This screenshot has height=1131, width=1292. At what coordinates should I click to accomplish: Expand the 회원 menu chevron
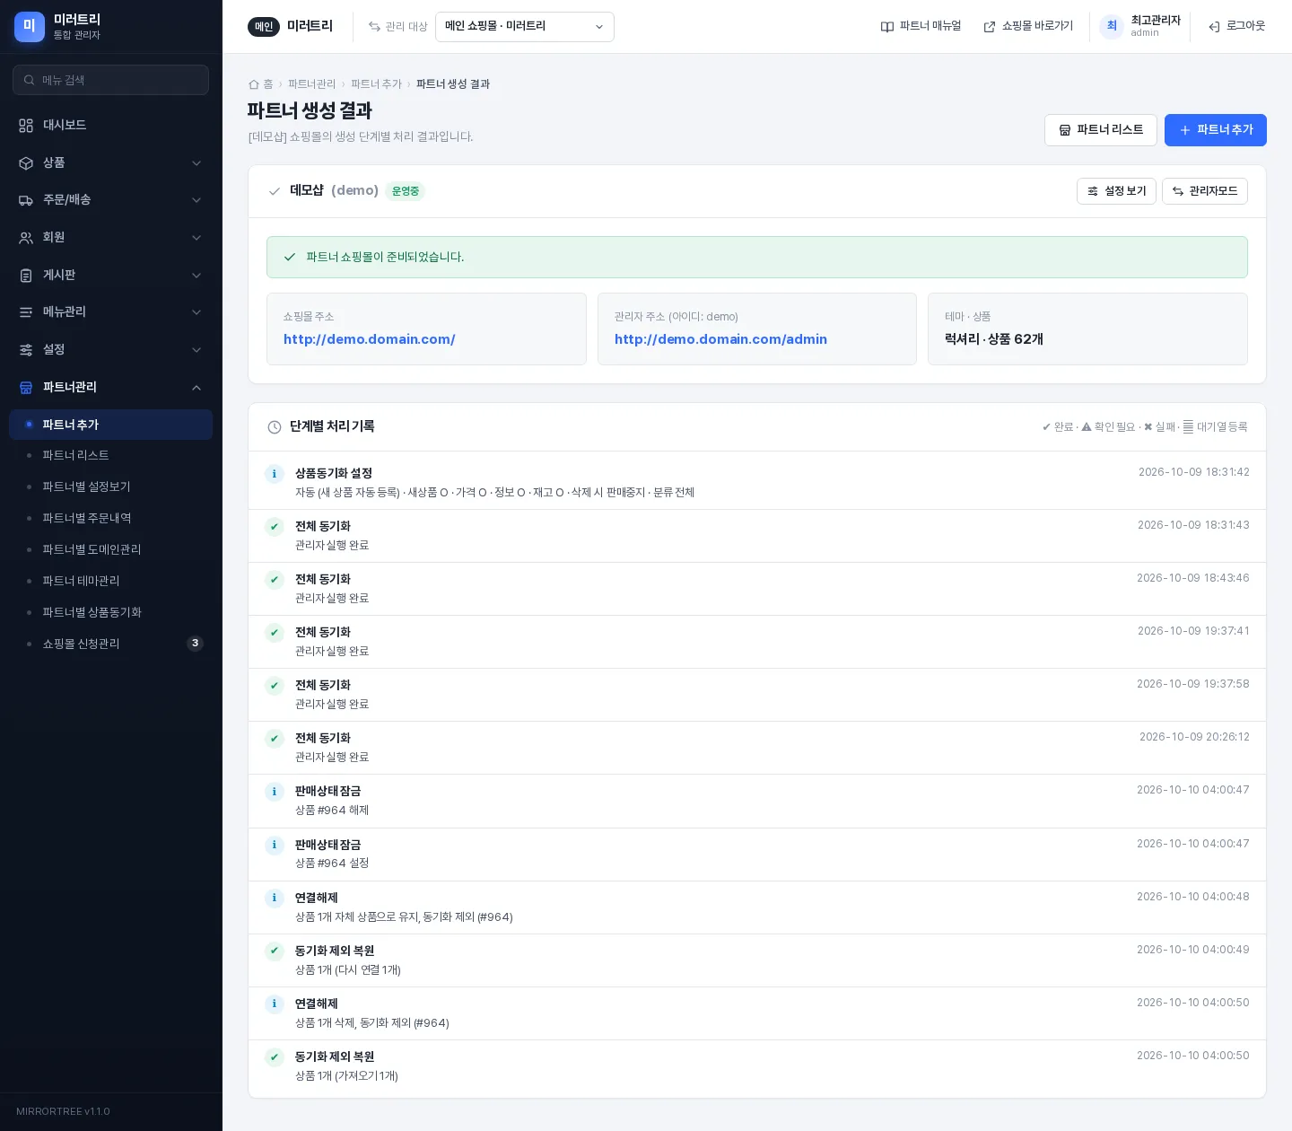click(x=196, y=238)
